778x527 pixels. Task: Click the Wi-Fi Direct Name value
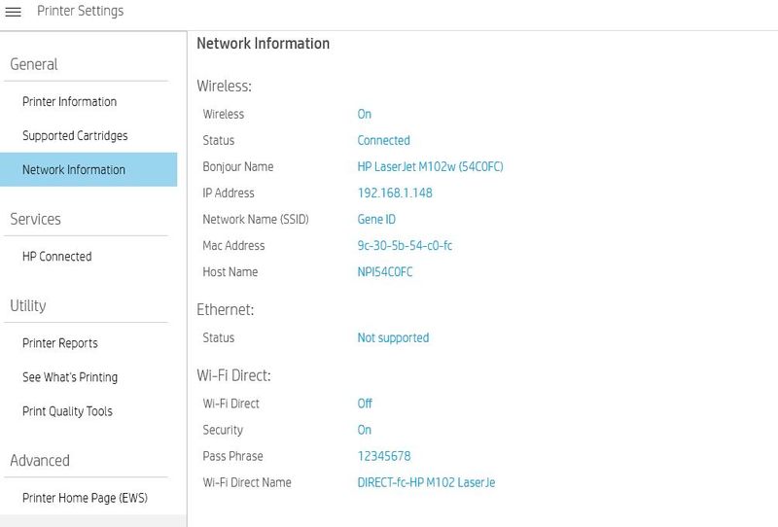(x=426, y=482)
